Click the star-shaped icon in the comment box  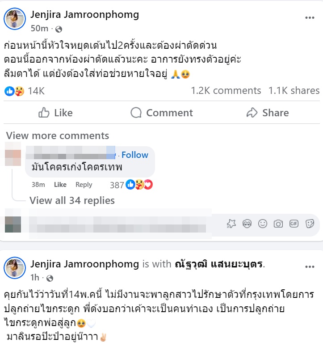231,224
